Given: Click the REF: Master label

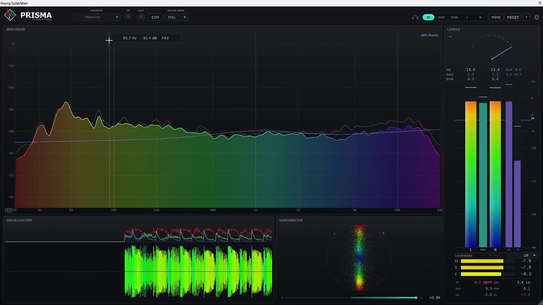Looking at the screenshot, I should click(429, 35).
